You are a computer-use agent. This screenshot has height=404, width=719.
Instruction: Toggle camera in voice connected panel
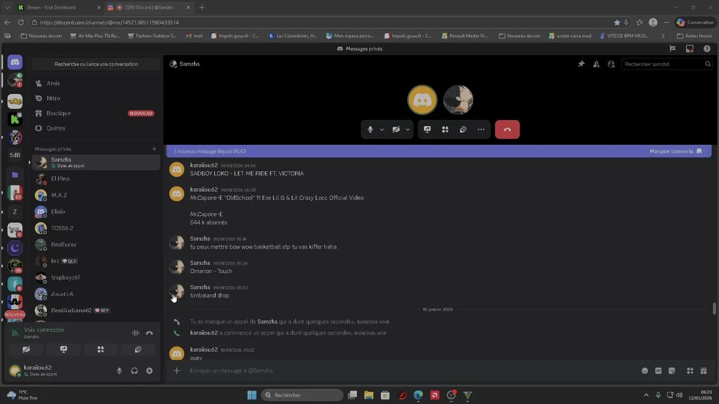[26, 349]
